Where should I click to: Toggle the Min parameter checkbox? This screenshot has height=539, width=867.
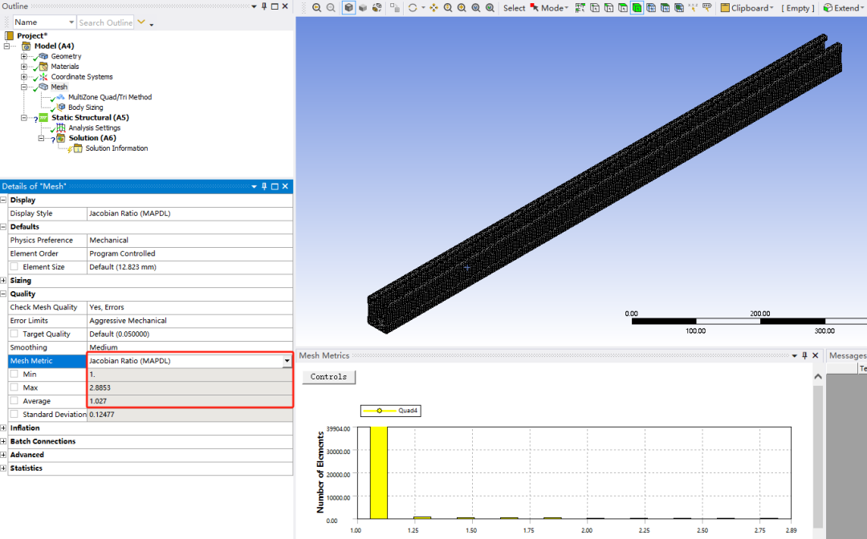pyautogui.click(x=14, y=374)
